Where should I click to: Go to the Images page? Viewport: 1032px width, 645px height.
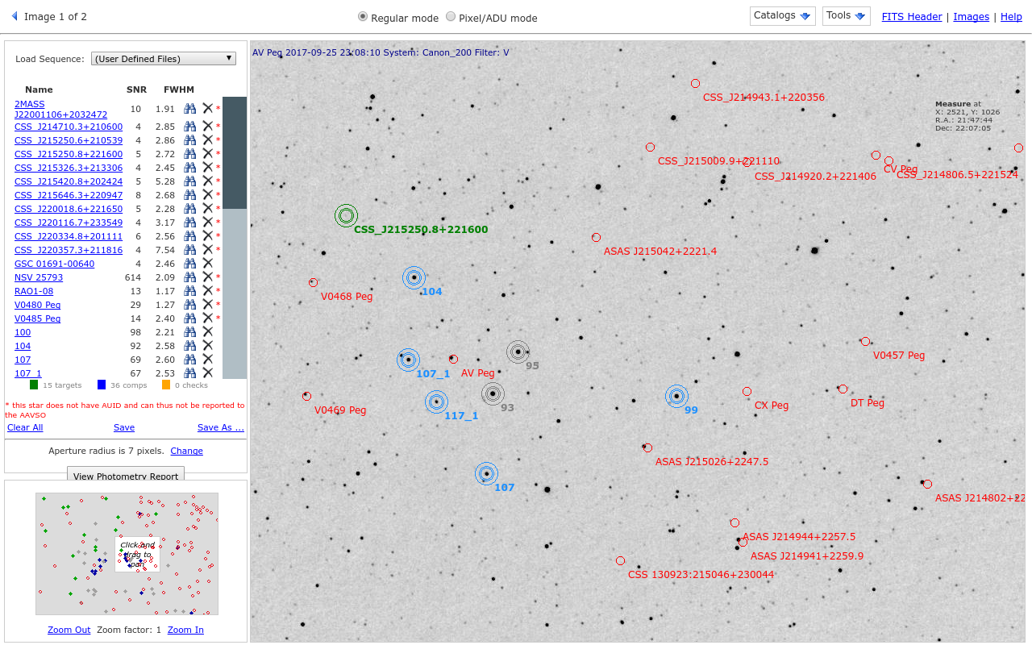(971, 17)
